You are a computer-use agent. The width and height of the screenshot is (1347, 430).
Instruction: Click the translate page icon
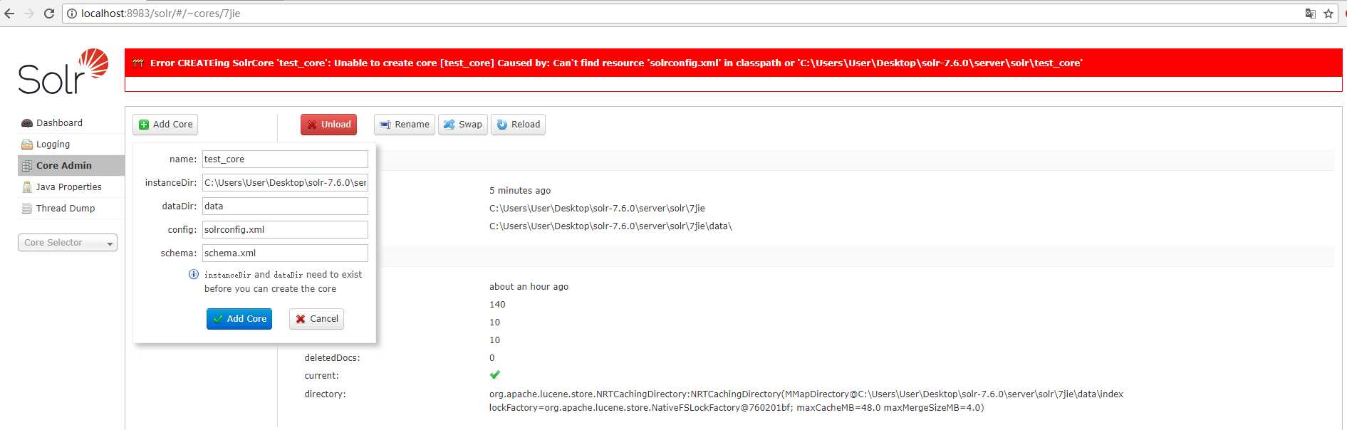click(1310, 14)
